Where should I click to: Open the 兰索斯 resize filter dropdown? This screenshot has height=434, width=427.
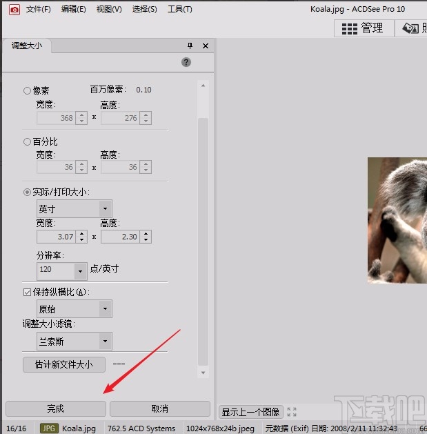point(75,342)
